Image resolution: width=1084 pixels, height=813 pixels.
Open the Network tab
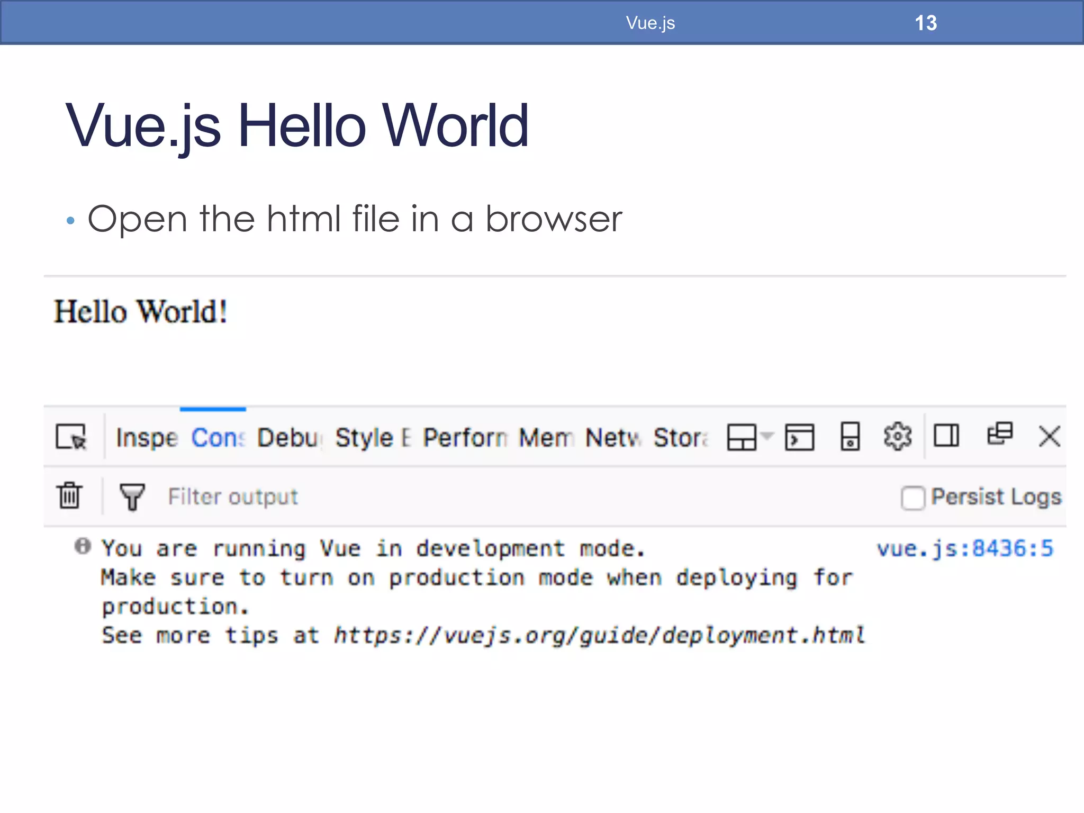point(613,438)
